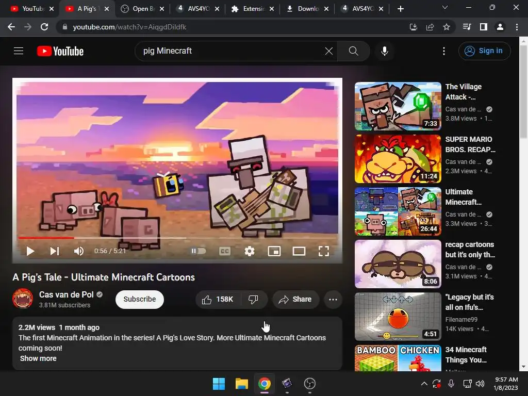The image size is (528, 396).
Task: Bookmark this page with the star
Action: coord(446,27)
